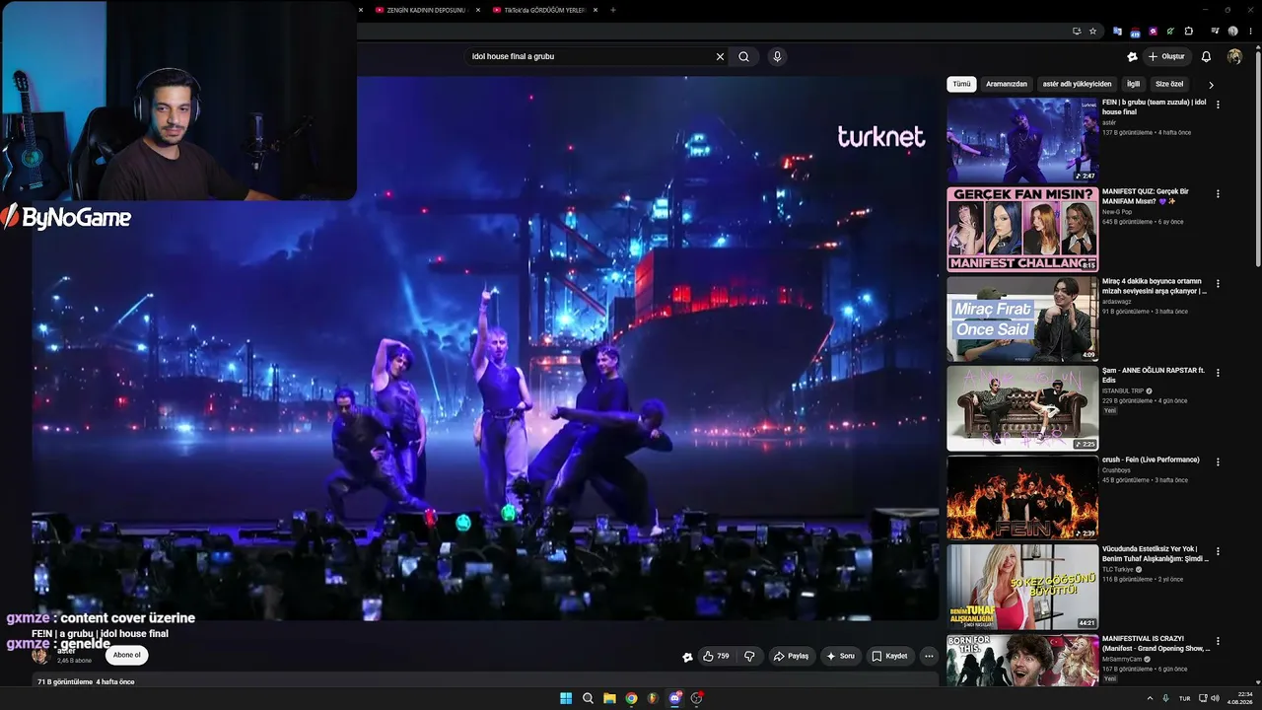
Task: Open Windows taskbar search
Action: point(588,698)
